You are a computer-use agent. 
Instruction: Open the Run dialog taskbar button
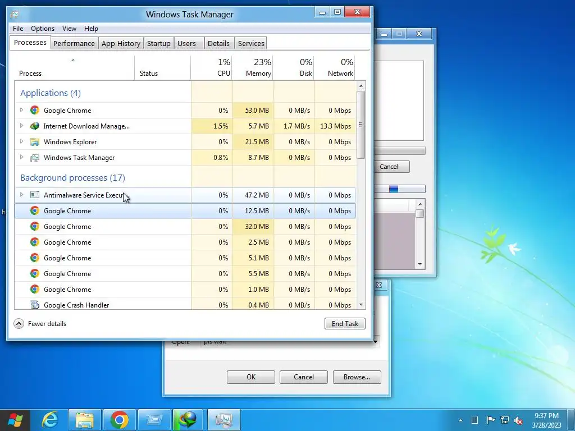click(x=154, y=420)
